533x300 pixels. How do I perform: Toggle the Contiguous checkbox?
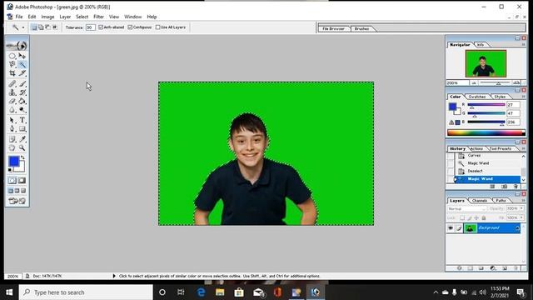130,27
